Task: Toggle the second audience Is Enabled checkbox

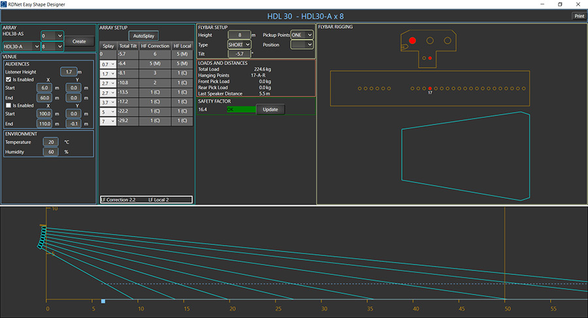Action: [8, 106]
